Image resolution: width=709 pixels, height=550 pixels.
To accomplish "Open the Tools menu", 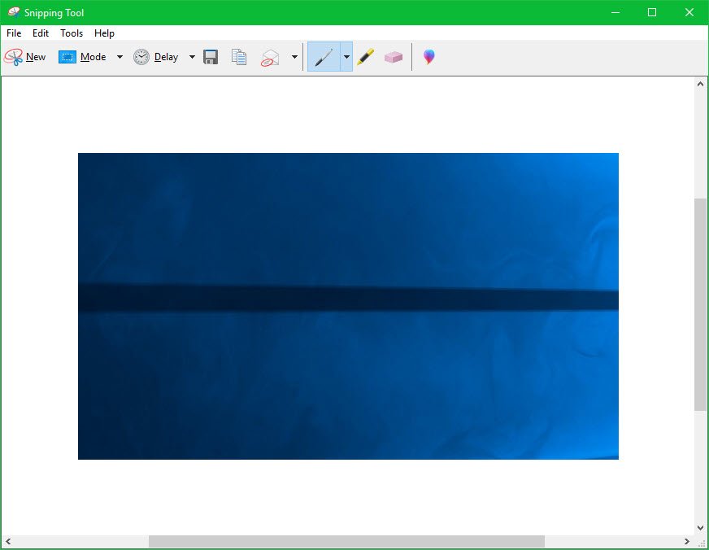I will pos(72,33).
